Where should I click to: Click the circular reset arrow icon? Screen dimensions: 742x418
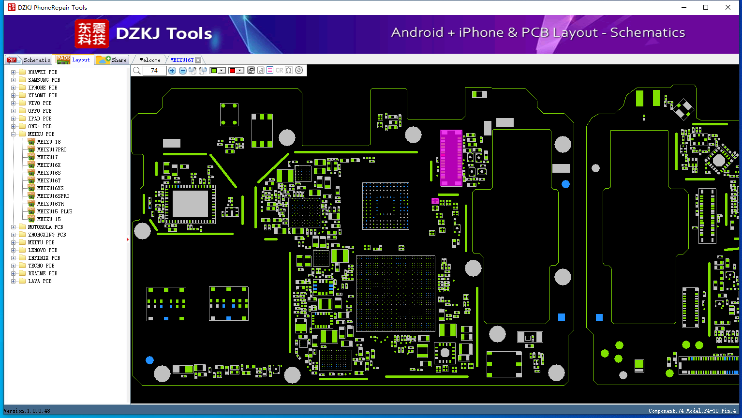(x=299, y=71)
